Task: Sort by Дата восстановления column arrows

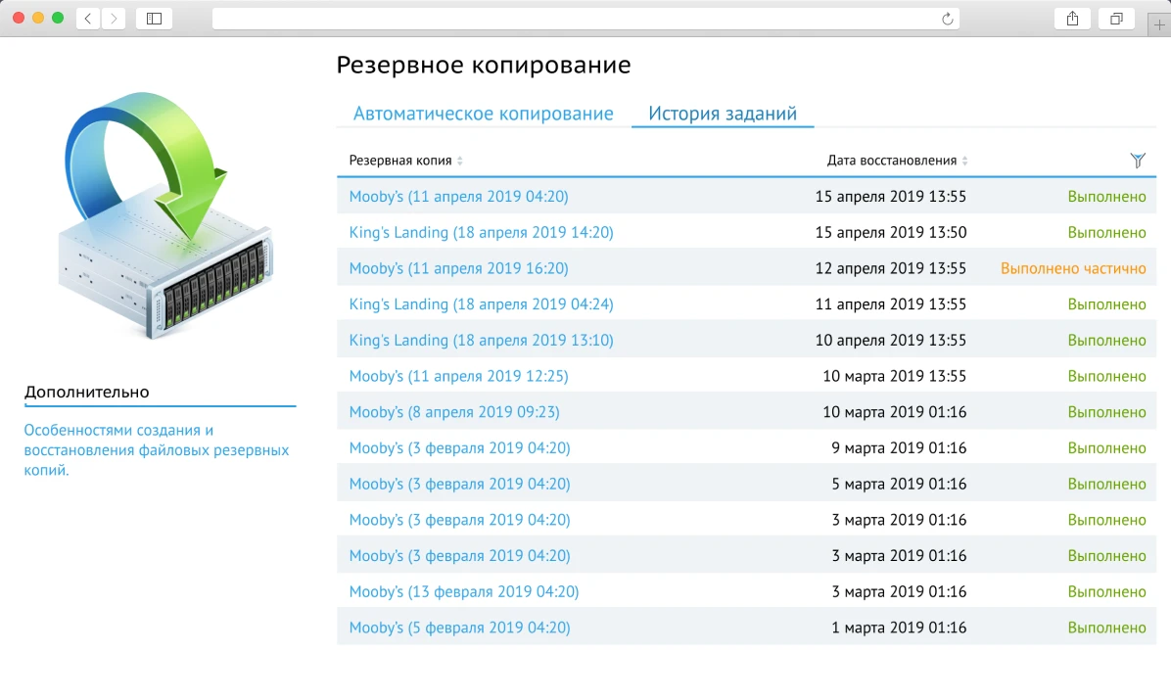Action: 964,161
